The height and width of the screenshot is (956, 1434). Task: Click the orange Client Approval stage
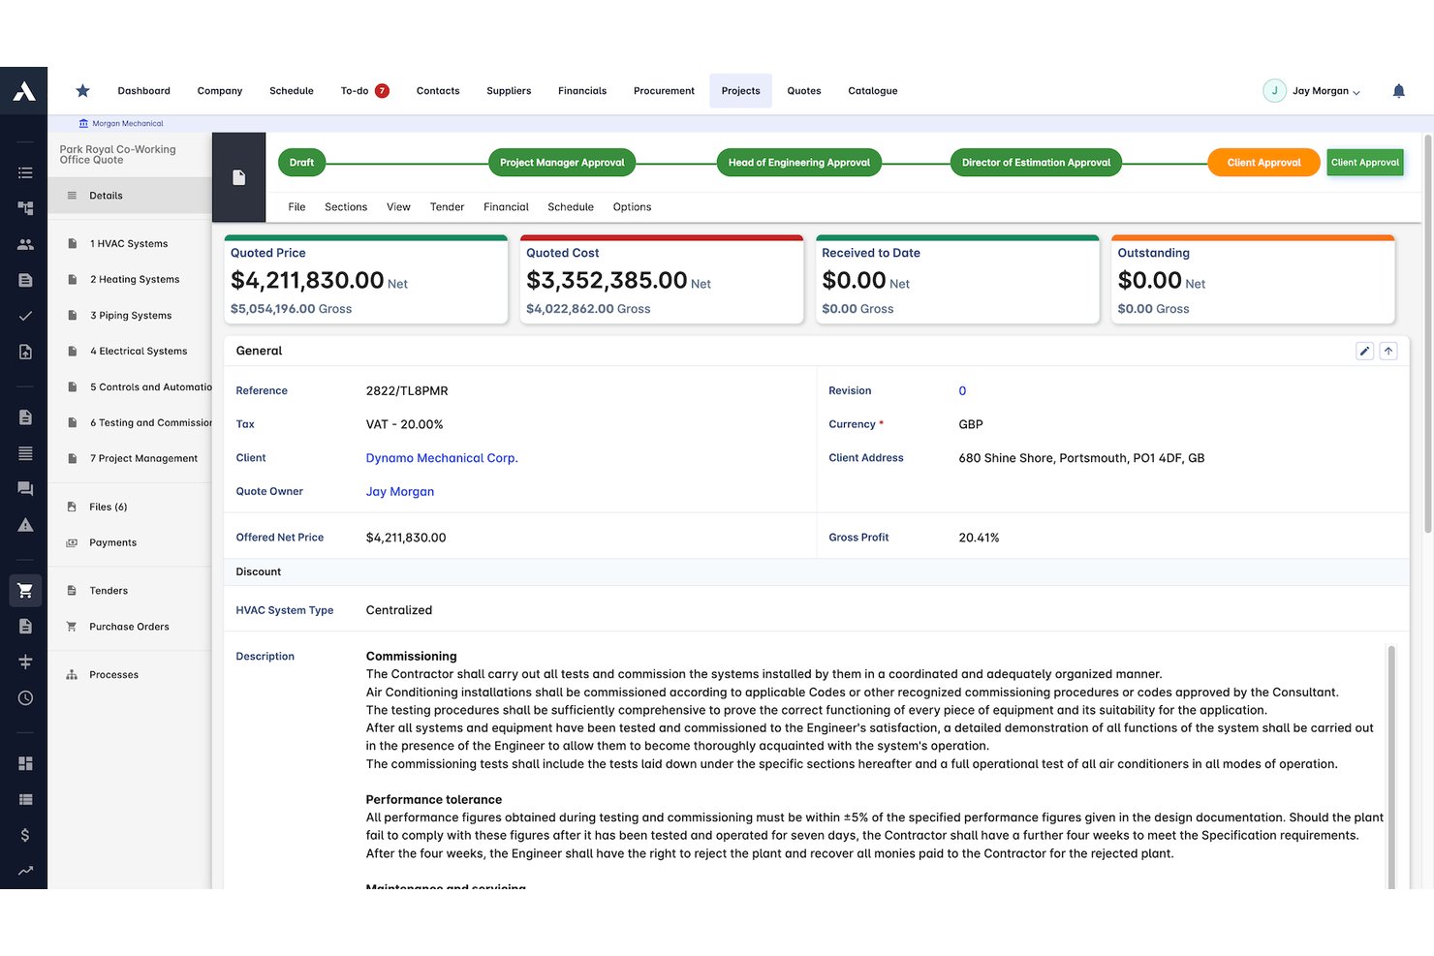click(x=1263, y=163)
